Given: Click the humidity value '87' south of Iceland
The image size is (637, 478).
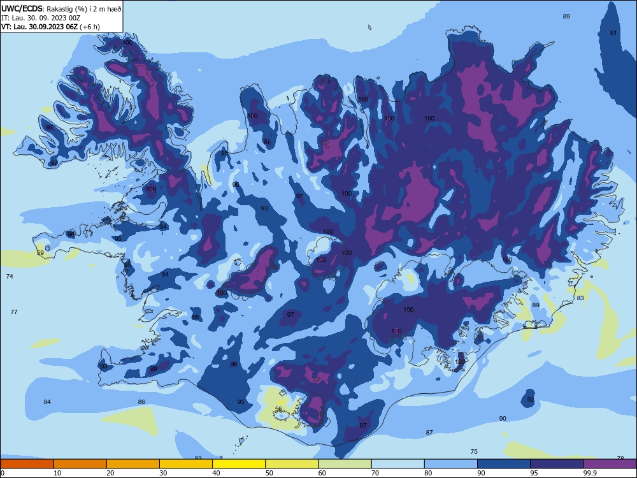Looking at the screenshot, I should 429,433.
